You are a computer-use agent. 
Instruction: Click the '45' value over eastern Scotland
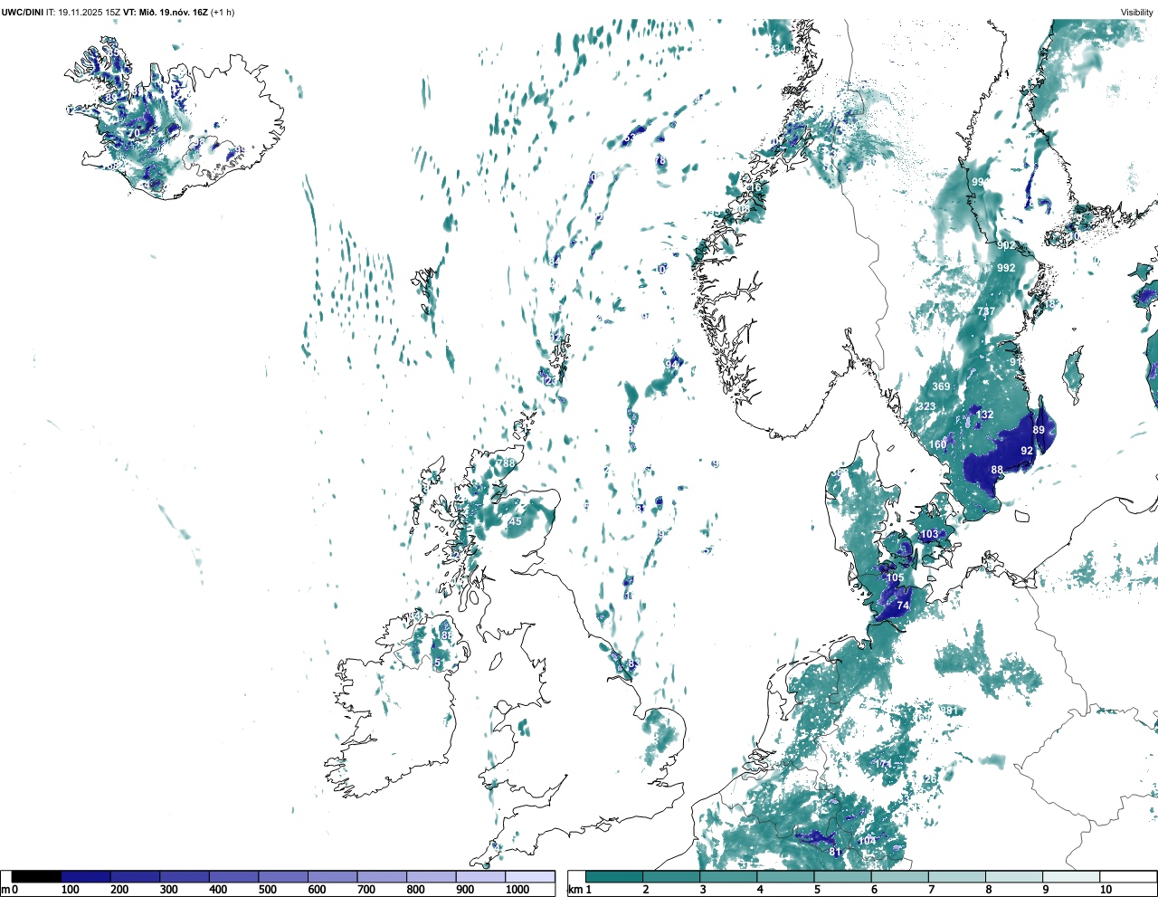point(516,521)
